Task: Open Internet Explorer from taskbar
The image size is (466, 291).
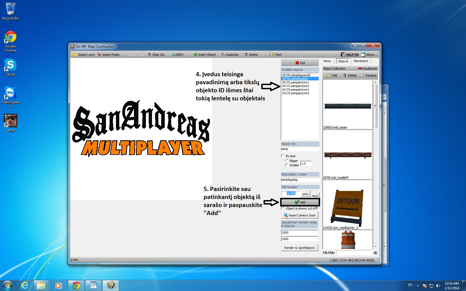Action: 25,285
